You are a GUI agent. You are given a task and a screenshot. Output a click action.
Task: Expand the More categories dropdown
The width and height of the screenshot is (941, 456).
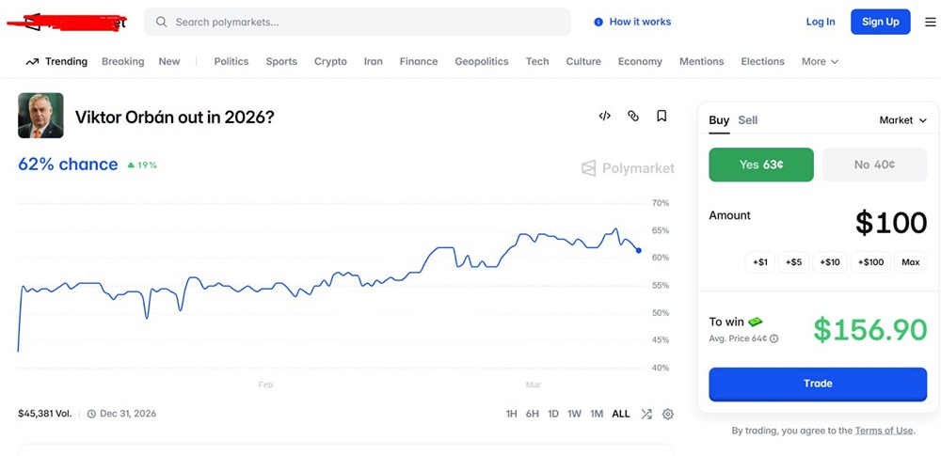click(820, 61)
